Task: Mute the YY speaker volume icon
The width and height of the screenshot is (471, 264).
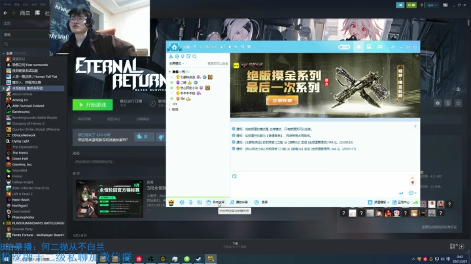Action: tap(182, 203)
